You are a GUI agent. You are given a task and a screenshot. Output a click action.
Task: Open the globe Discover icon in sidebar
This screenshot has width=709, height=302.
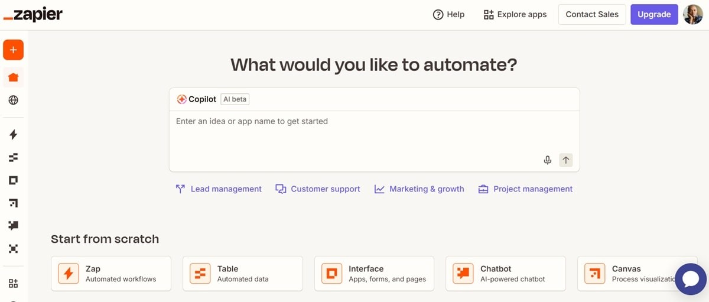[13, 100]
